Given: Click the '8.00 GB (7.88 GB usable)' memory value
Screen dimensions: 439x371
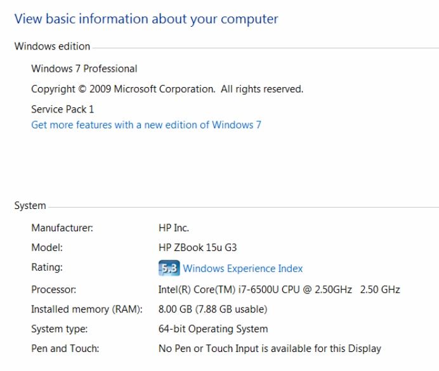Looking at the screenshot, I should pos(213,309).
